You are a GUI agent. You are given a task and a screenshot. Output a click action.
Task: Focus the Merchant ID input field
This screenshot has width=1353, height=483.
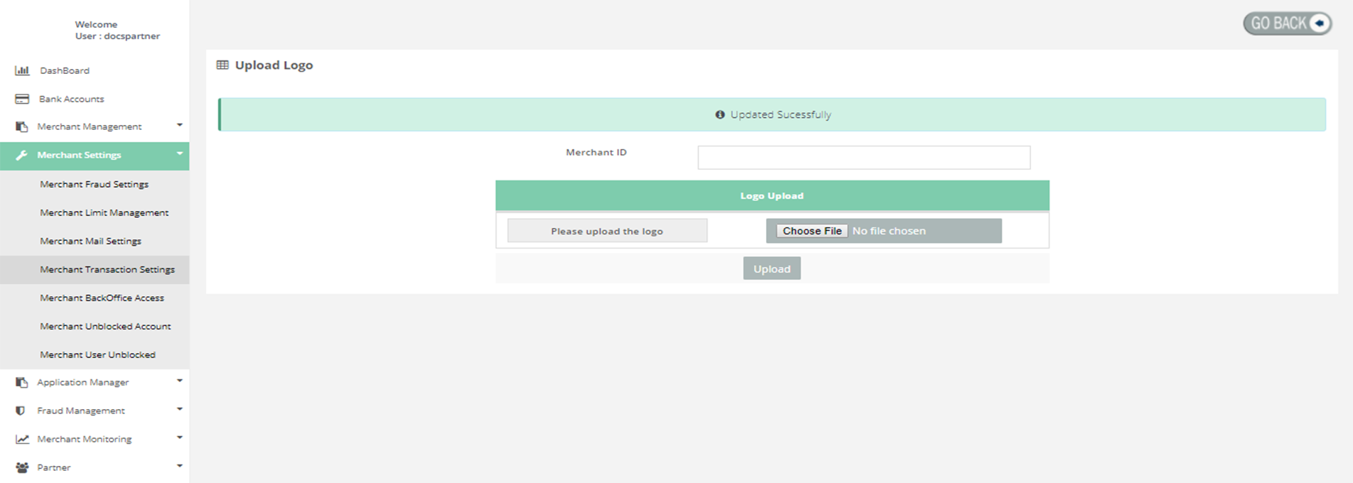click(x=863, y=158)
